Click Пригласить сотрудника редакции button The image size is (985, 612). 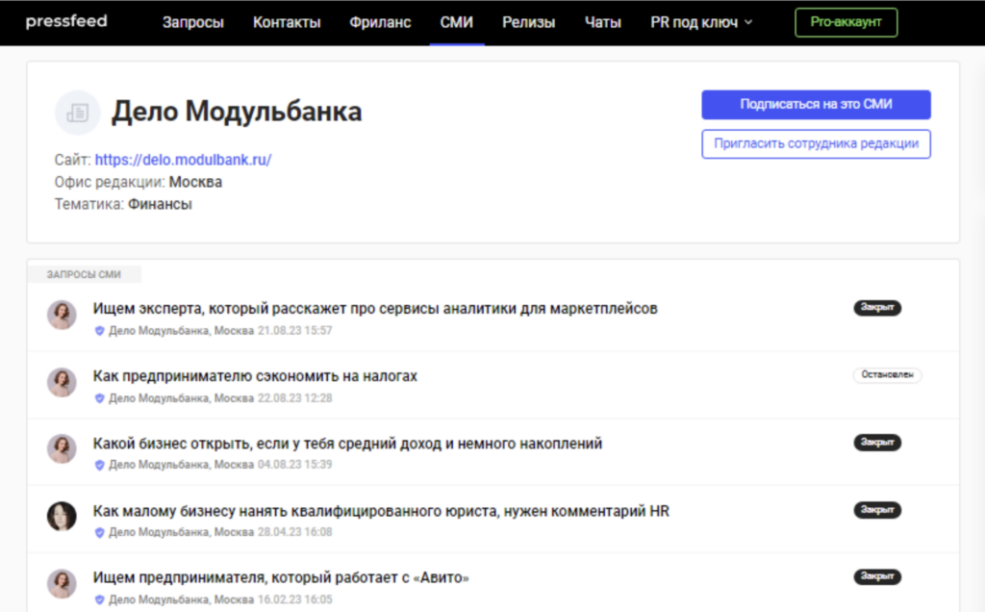pyautogui.click(x=816, y=143)
